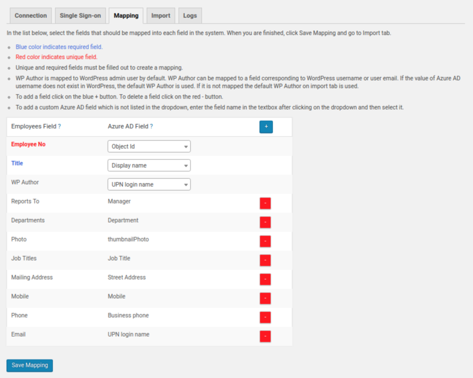The width and height of the screenshot is (473, 378).
Task: Remove the Photo thumbnailPhoto mapping
Action: coord(265,242)
